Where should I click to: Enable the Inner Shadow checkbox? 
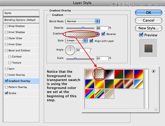click(x=6, y=32)
